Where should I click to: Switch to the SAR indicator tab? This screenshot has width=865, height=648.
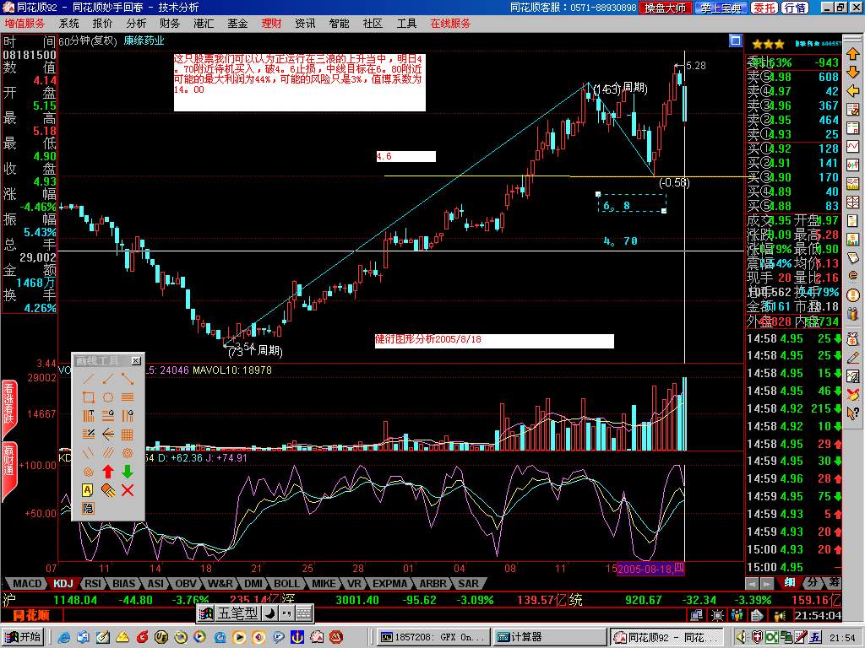pos(468,583)
